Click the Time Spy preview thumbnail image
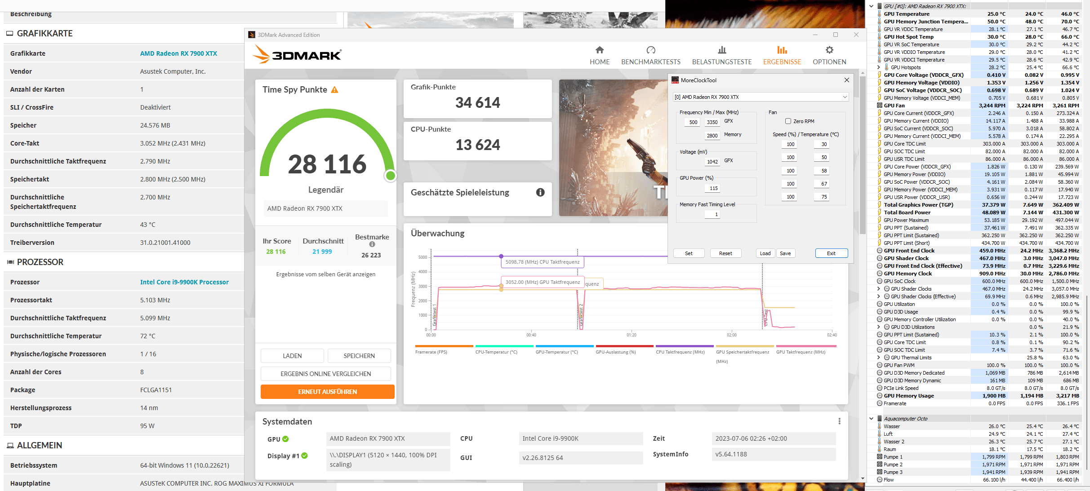The height and width of the screenshot is (491, 1090). coord(613,148)
